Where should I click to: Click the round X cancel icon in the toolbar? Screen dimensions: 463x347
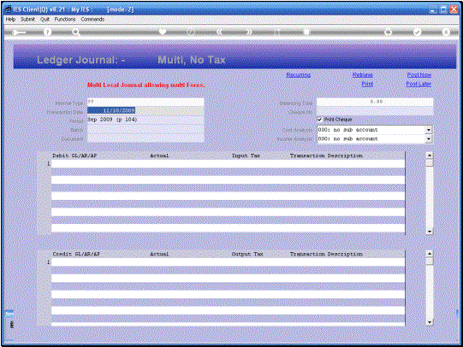click(446, 32)
